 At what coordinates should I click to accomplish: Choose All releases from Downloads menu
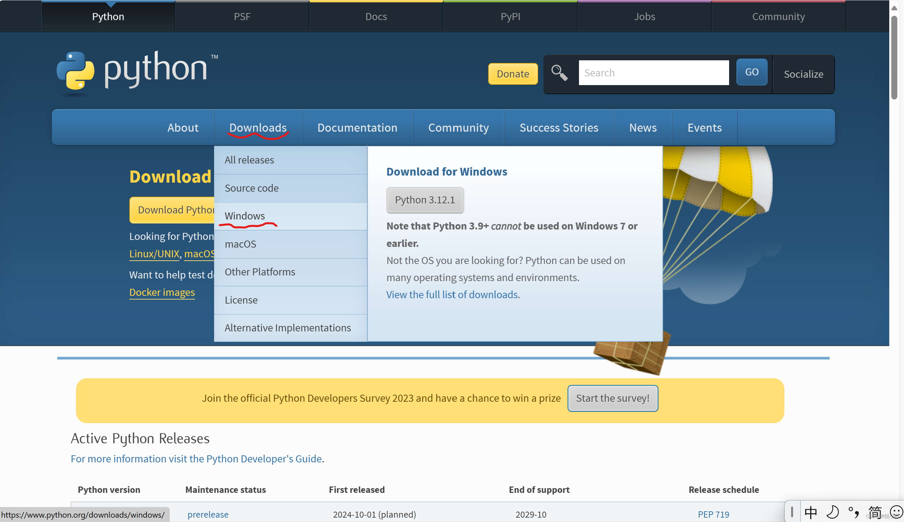[x=291, y=160]
